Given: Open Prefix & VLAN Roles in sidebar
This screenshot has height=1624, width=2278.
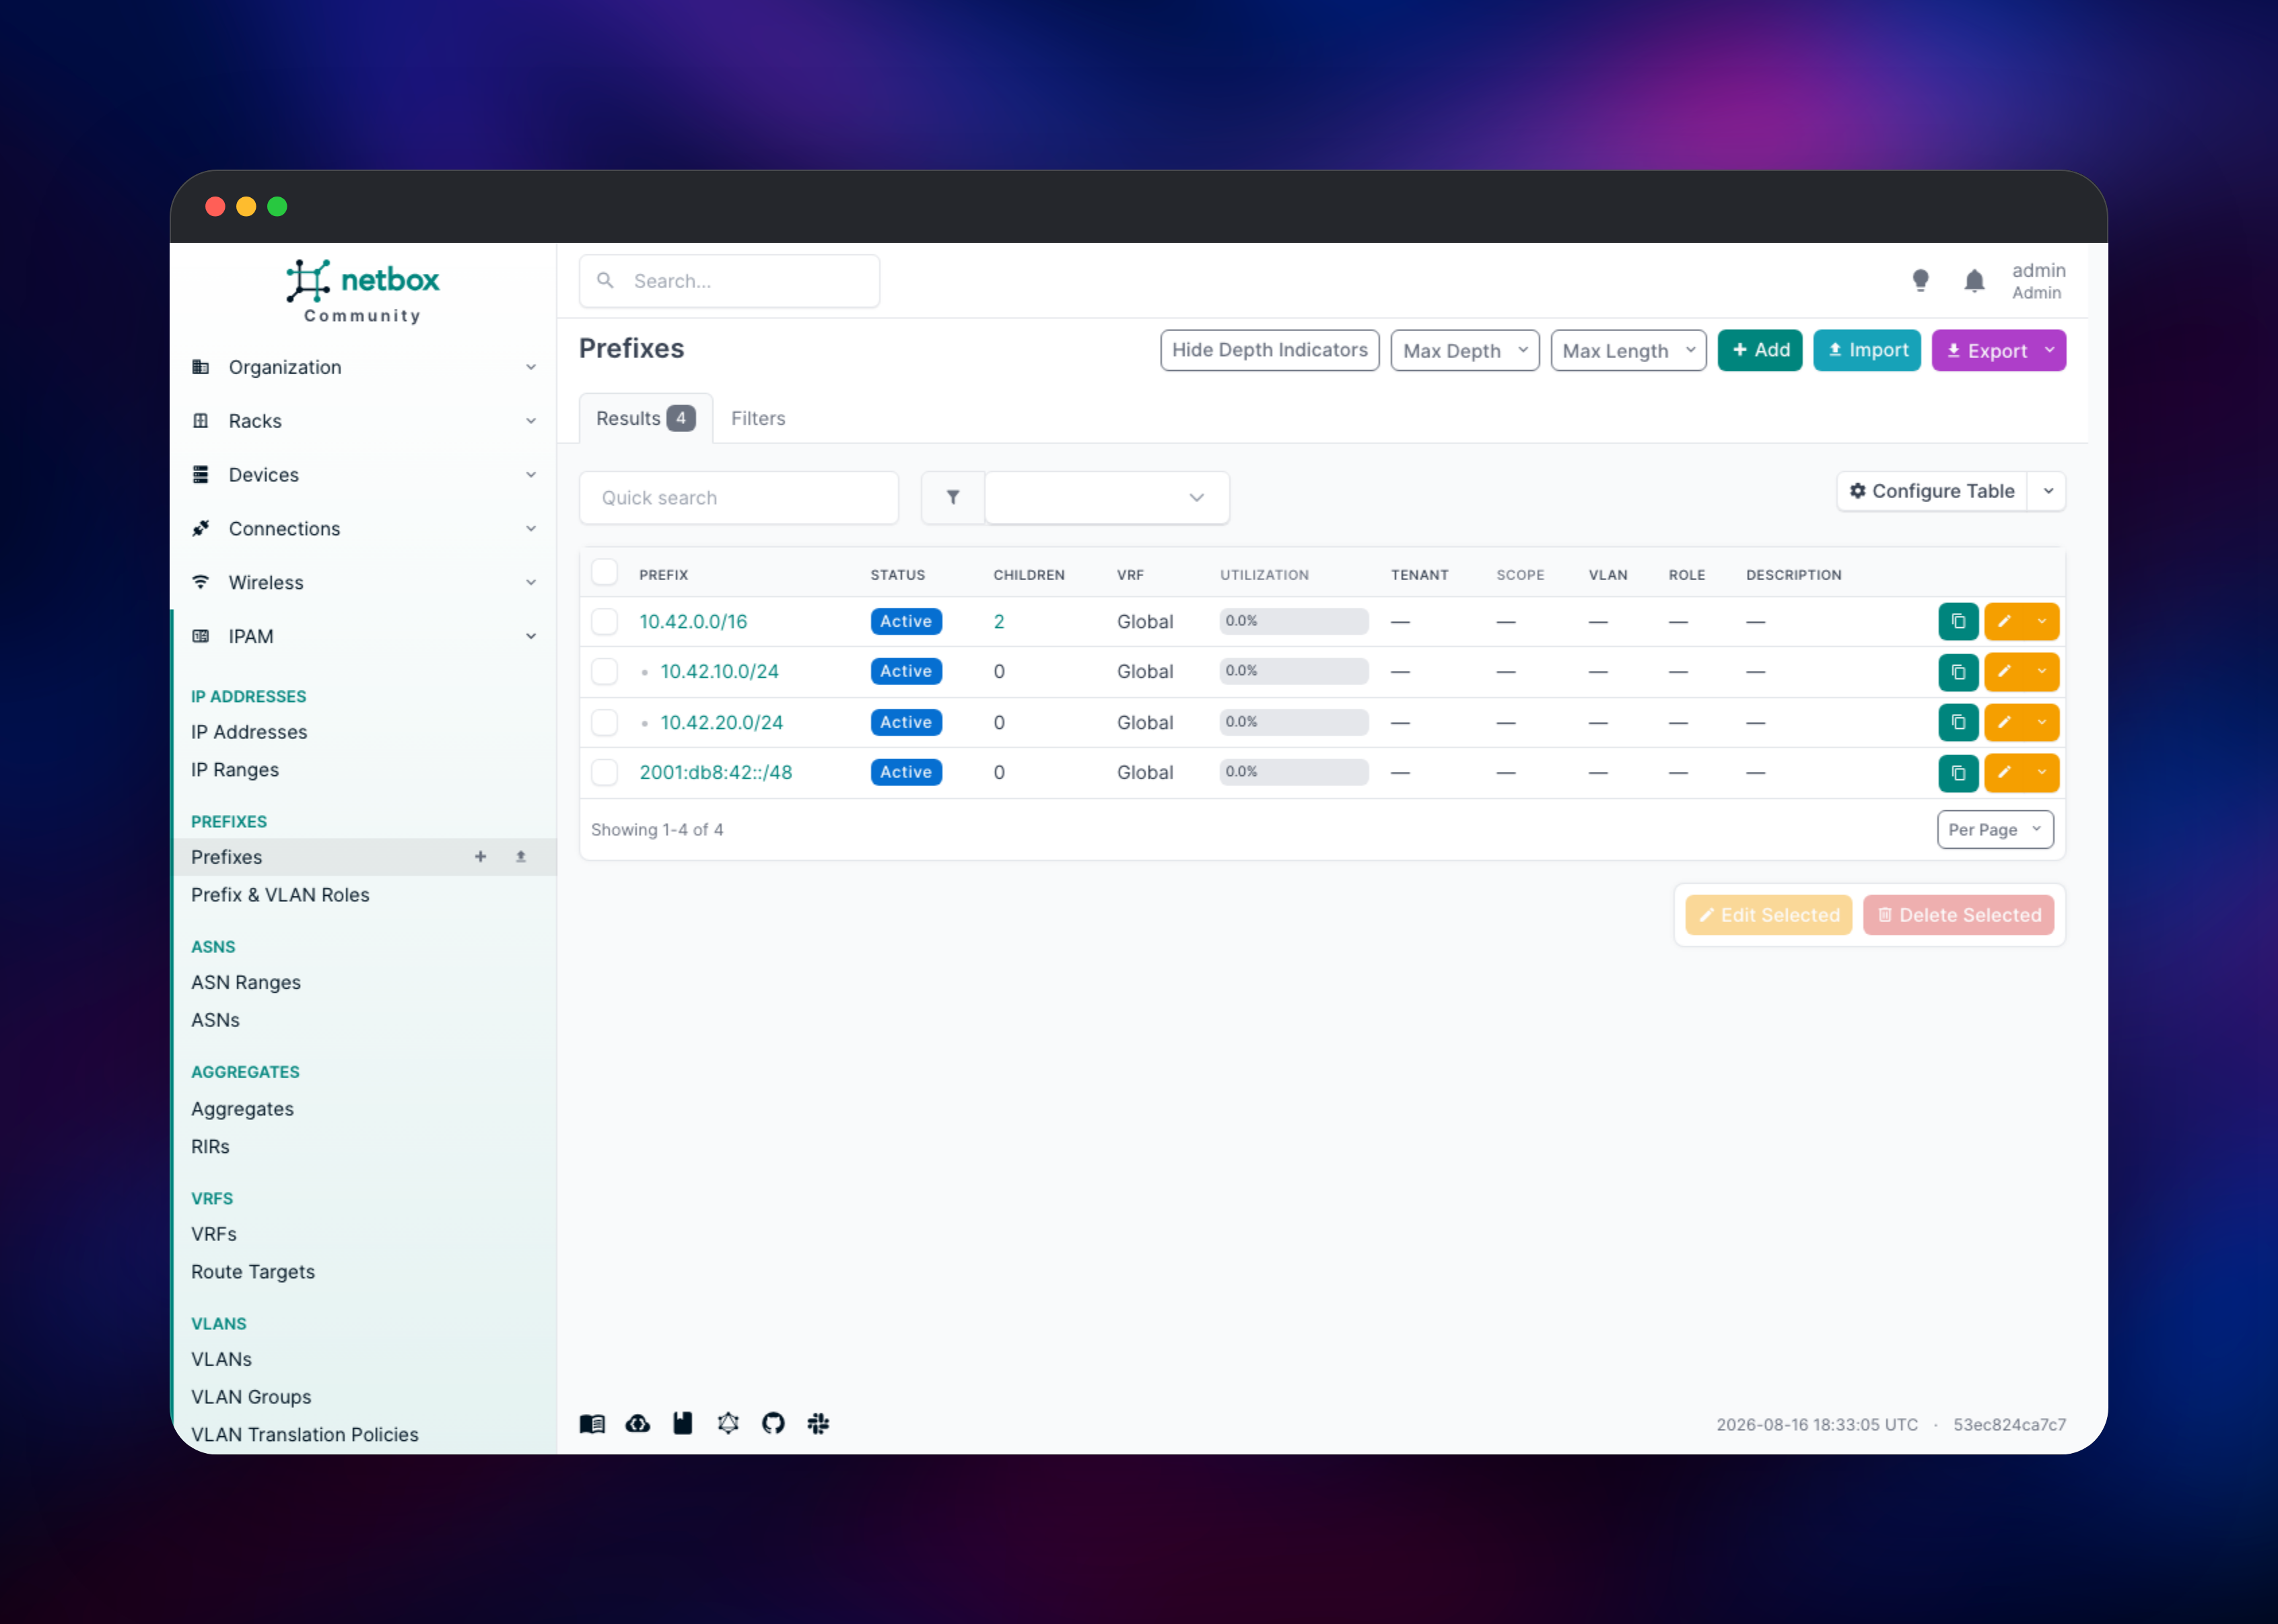Looking at the screenshot, I should click(x=280, y=895).
